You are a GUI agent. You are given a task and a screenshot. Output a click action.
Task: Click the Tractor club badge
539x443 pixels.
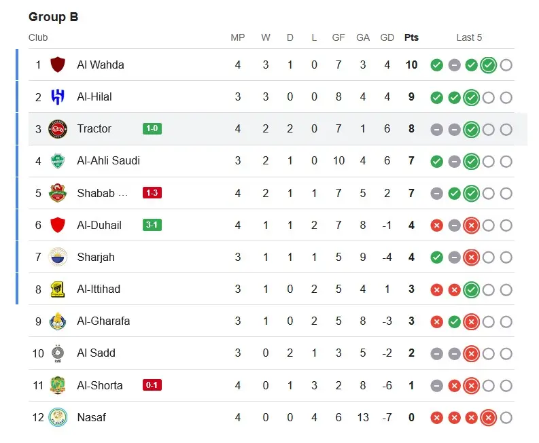coord(58,129)
